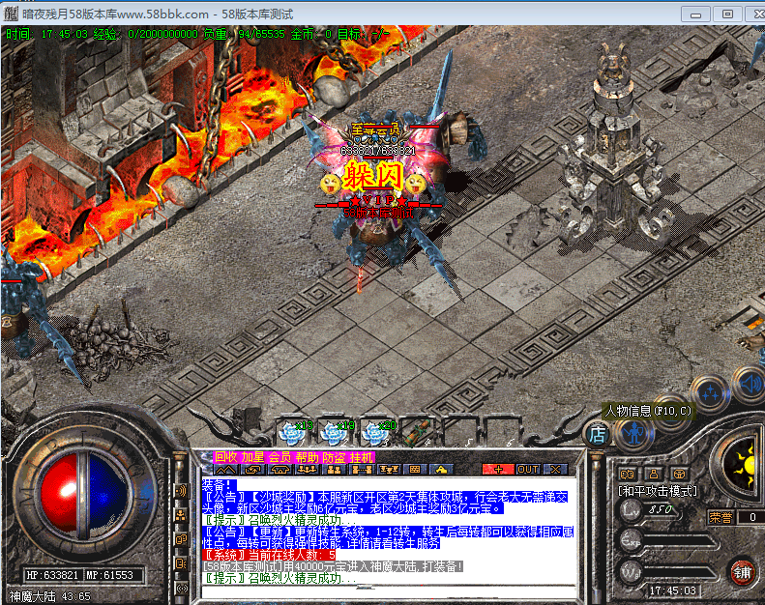This screenshot has width=765, height=605.
Task: Click the two-person friends icon
Action: tap(335, 470)
